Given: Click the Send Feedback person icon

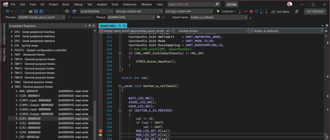Looking at the screenshot, I should tap(297, 12).
